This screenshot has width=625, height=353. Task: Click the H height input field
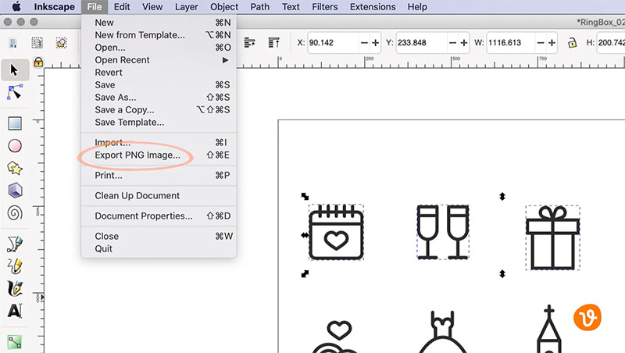tap(611, 42)
